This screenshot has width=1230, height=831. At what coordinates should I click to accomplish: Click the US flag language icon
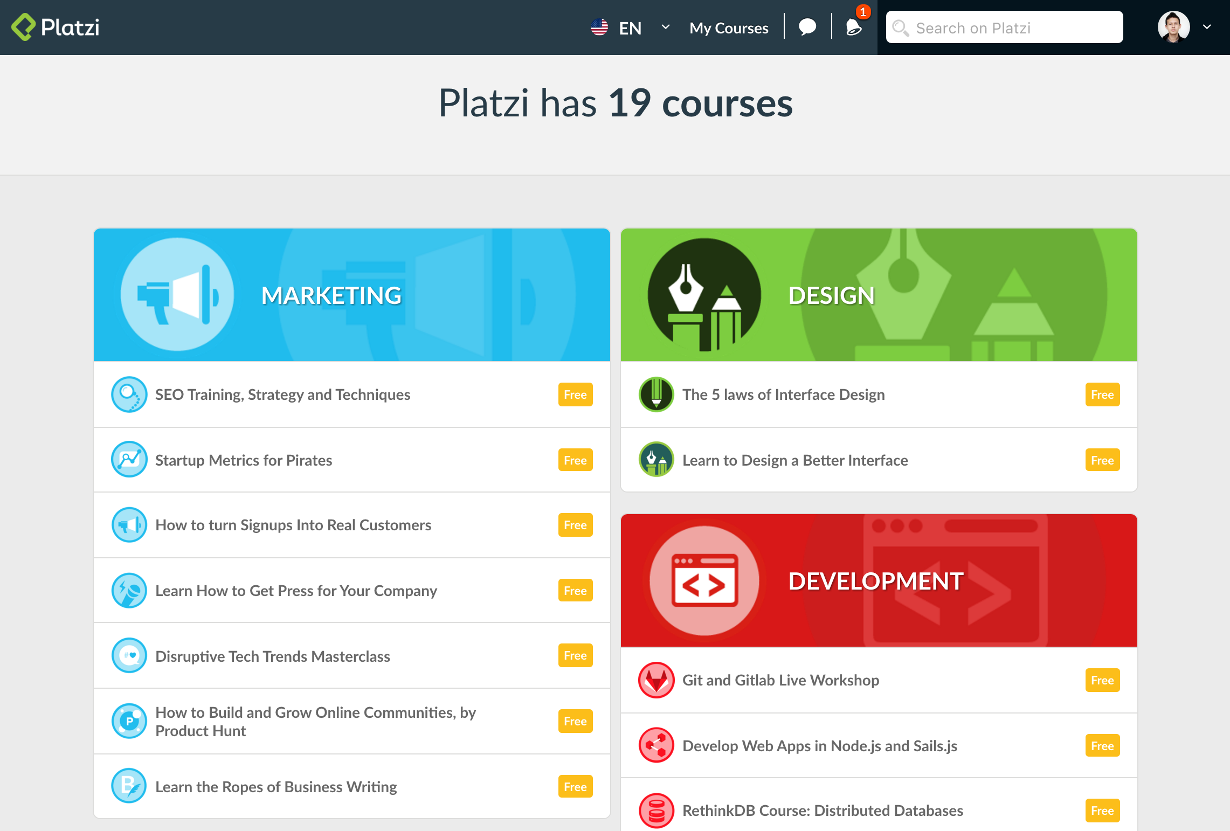coord(599,27)
